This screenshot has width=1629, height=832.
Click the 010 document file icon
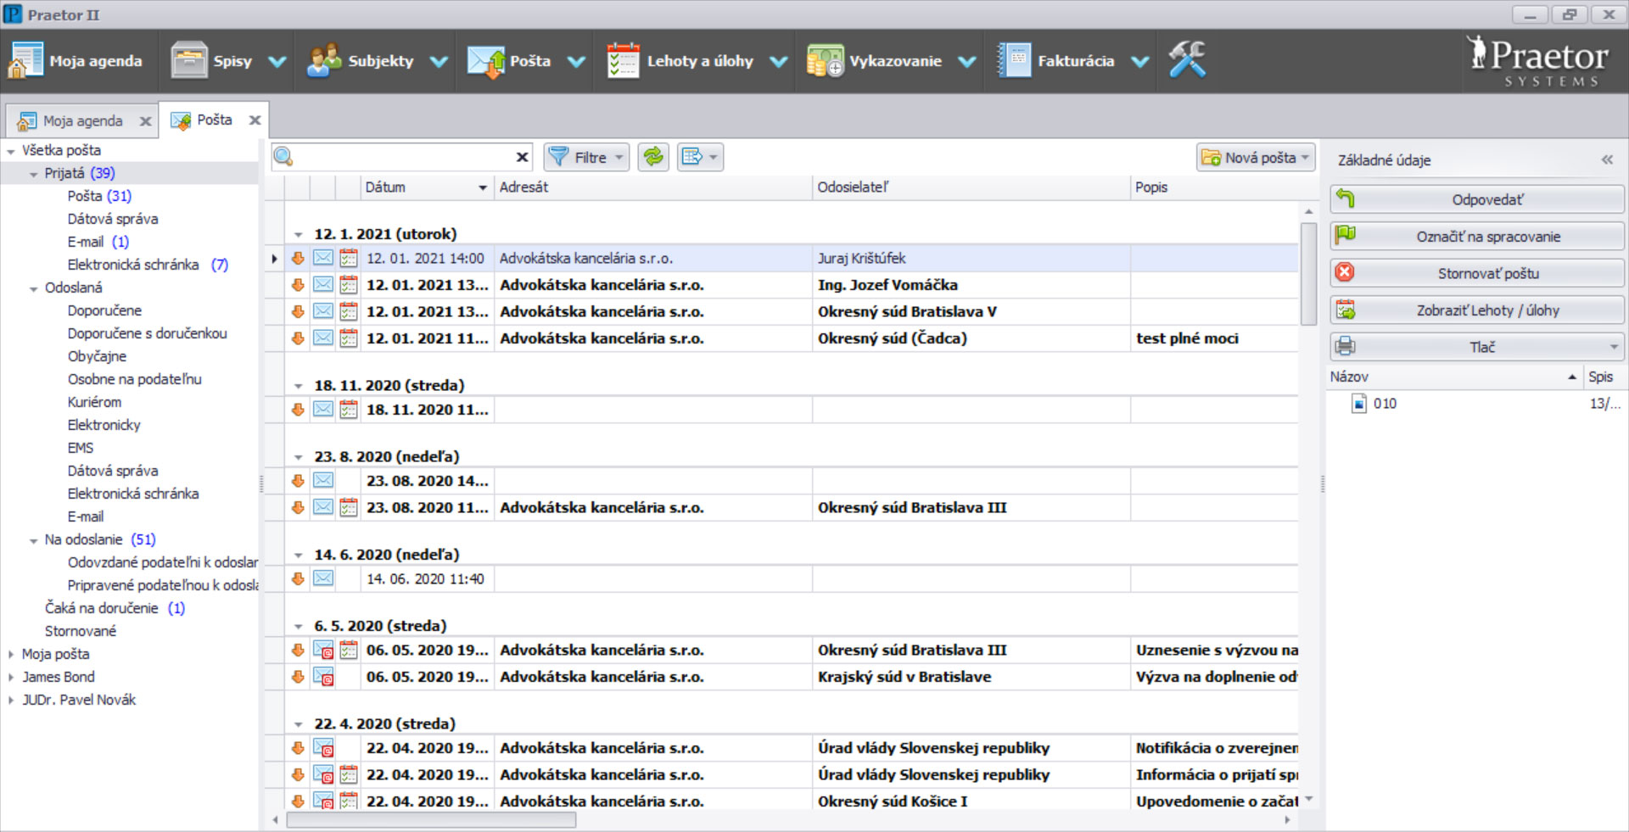tap(1358, 404)
